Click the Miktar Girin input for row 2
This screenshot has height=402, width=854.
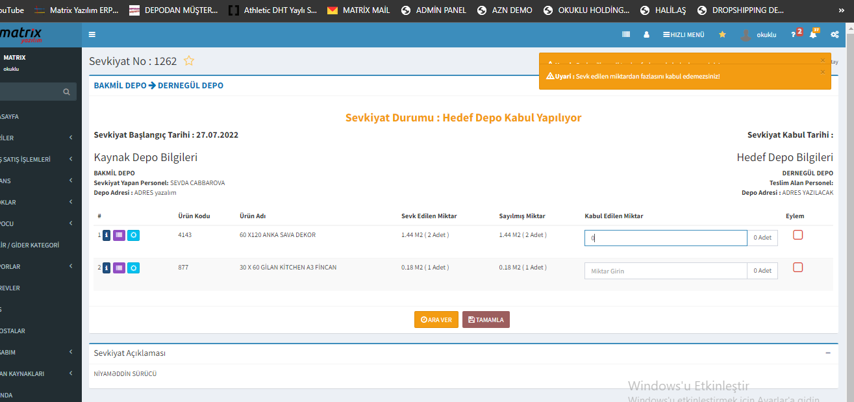pos(665,271)
